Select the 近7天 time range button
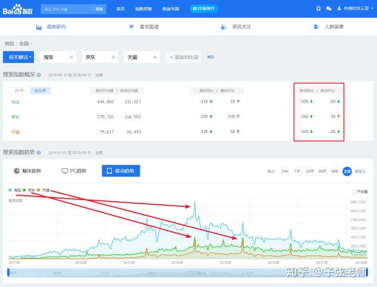 [x=20, y=90]
